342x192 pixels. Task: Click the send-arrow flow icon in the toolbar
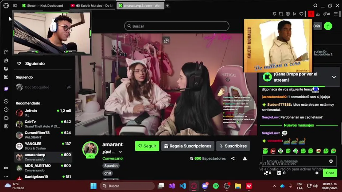(x=294, y=14)
